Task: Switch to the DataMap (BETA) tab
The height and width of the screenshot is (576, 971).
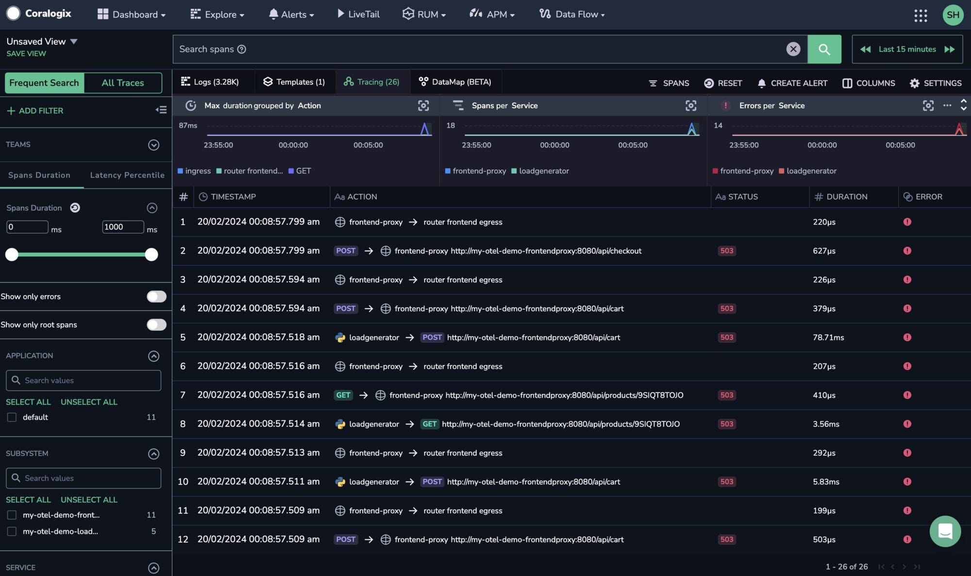Action: coord(455,82)
